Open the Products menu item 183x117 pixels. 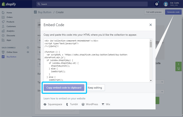coord(10,22)
